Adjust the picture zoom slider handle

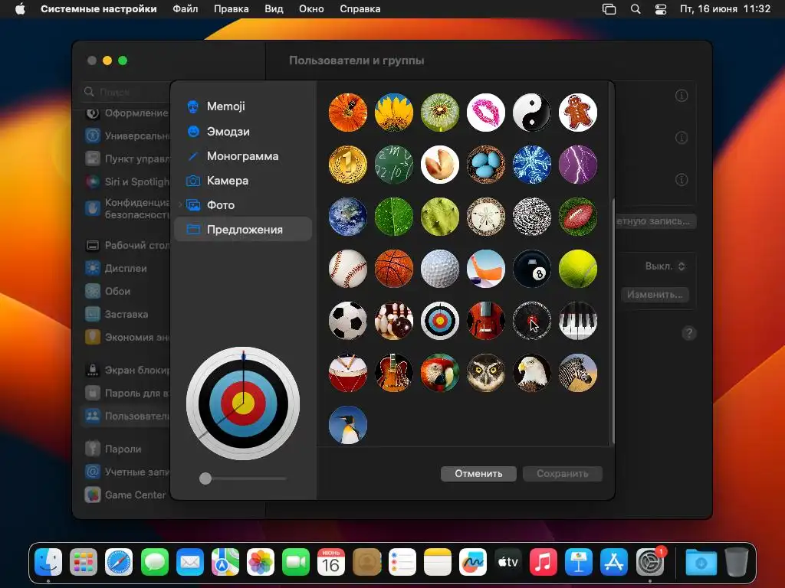click(205, 479)
